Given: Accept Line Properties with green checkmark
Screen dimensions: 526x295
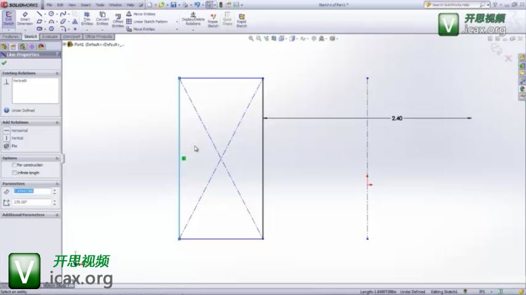Looking at the screenshot, I should [x=4, y=62].
